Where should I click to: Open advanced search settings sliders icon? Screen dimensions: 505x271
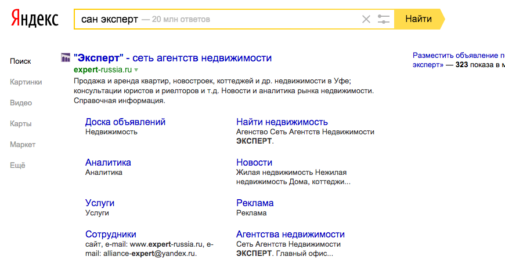coord(383,19)
